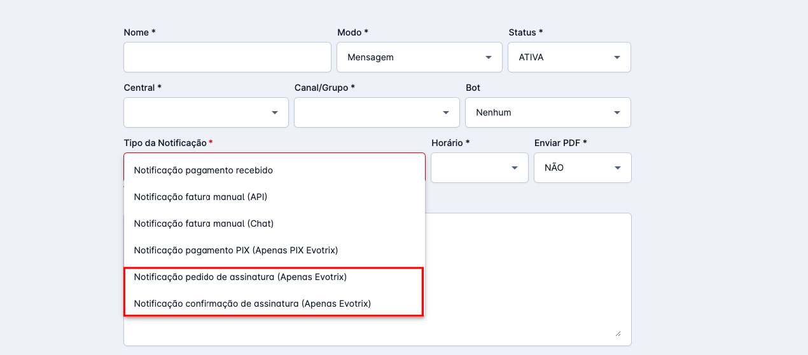Click inside the large message text area
808x355 pixels.
[x=527, y=273]
